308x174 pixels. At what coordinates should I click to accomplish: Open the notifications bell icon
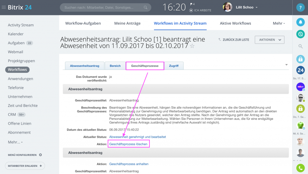click(x=300, y=22)
